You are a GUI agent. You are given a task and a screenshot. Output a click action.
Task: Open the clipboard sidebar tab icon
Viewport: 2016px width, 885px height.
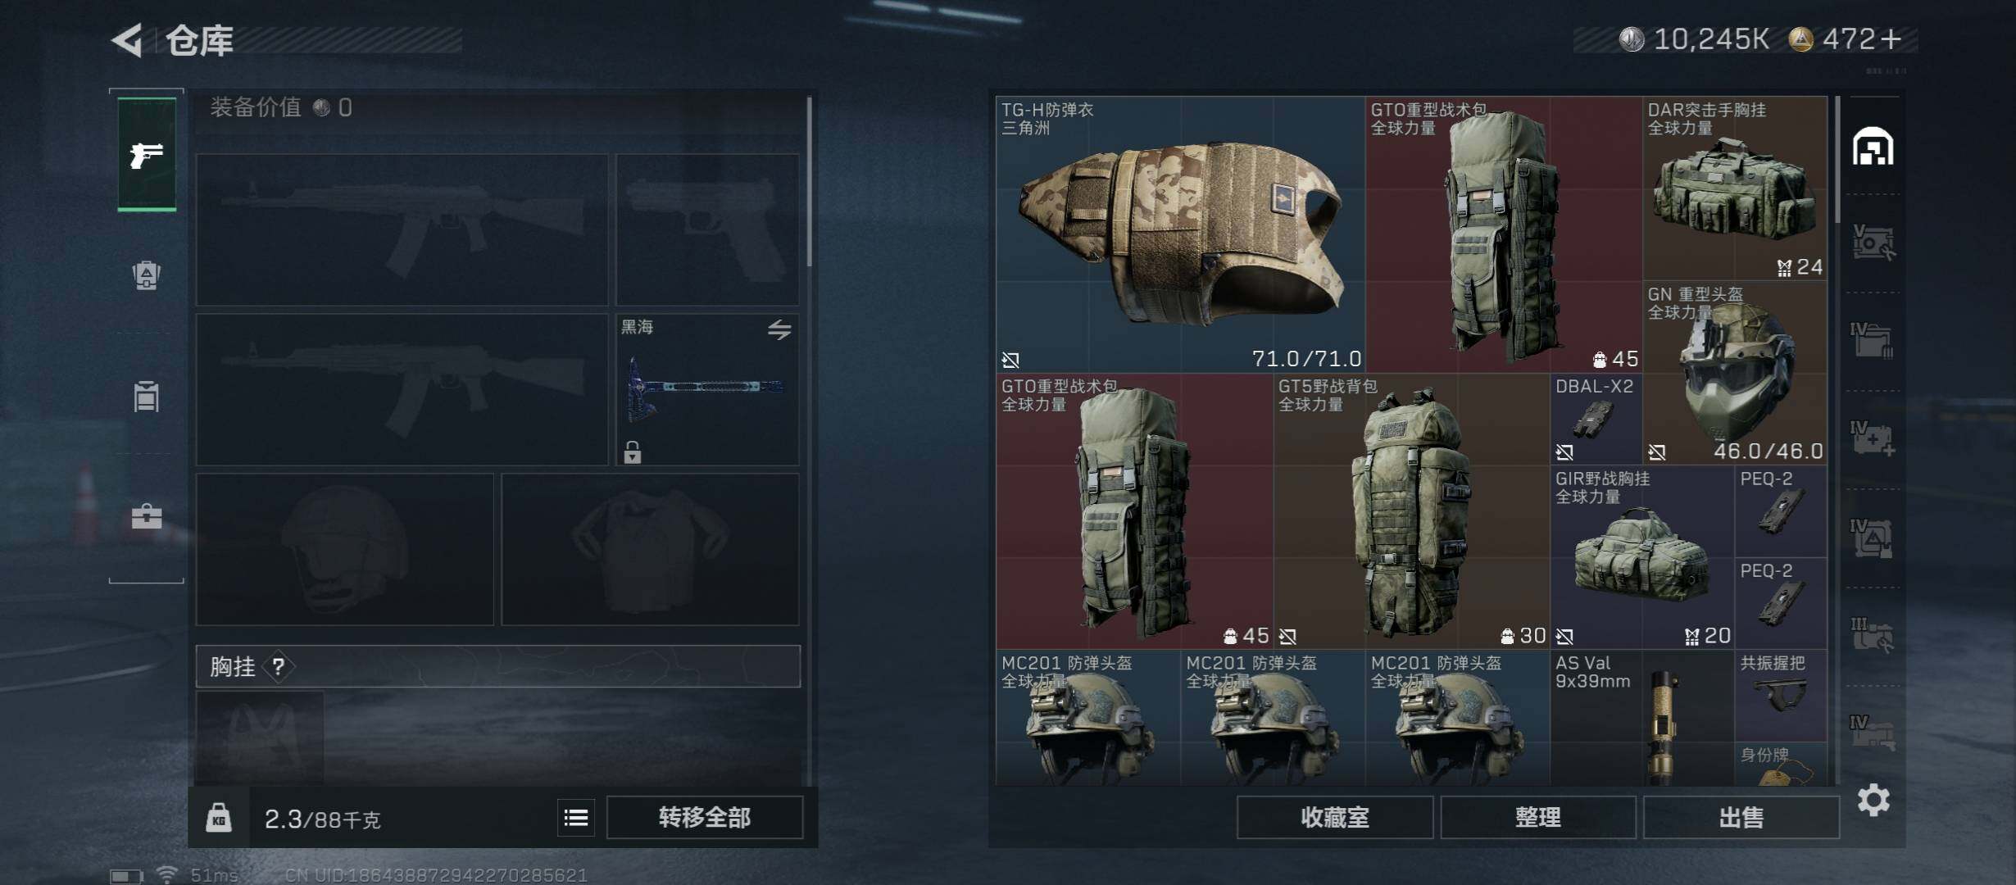point(147,397)
